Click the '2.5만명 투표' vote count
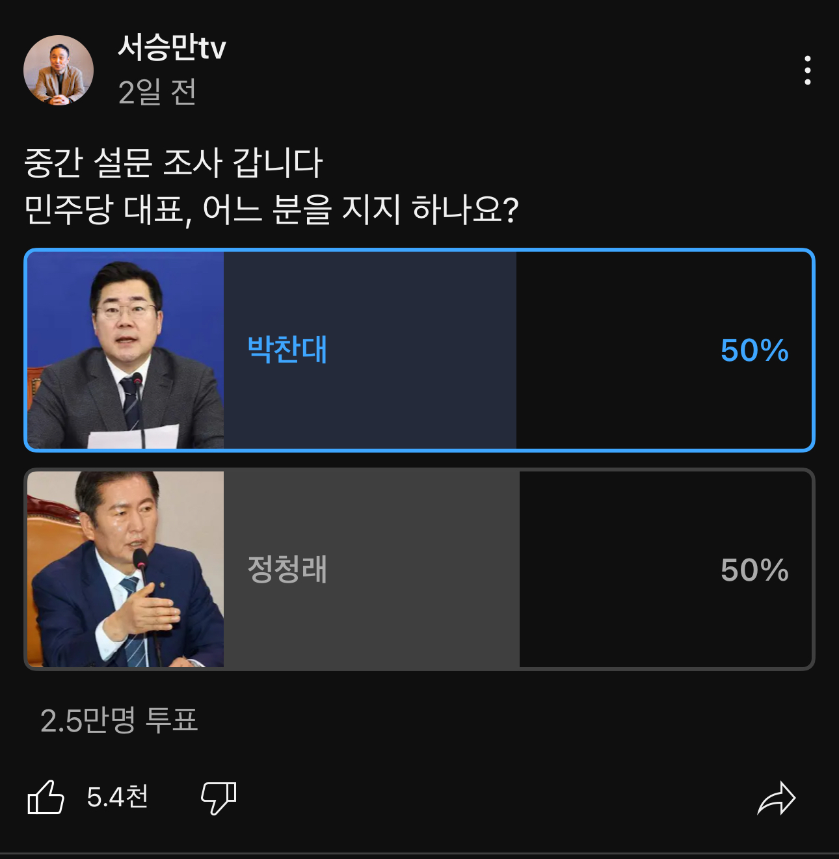 coord(119,720)
